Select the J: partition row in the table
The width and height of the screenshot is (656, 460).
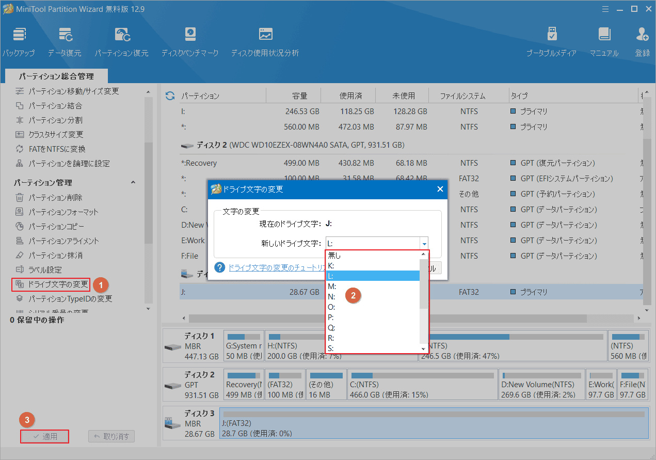click(411, 292)
